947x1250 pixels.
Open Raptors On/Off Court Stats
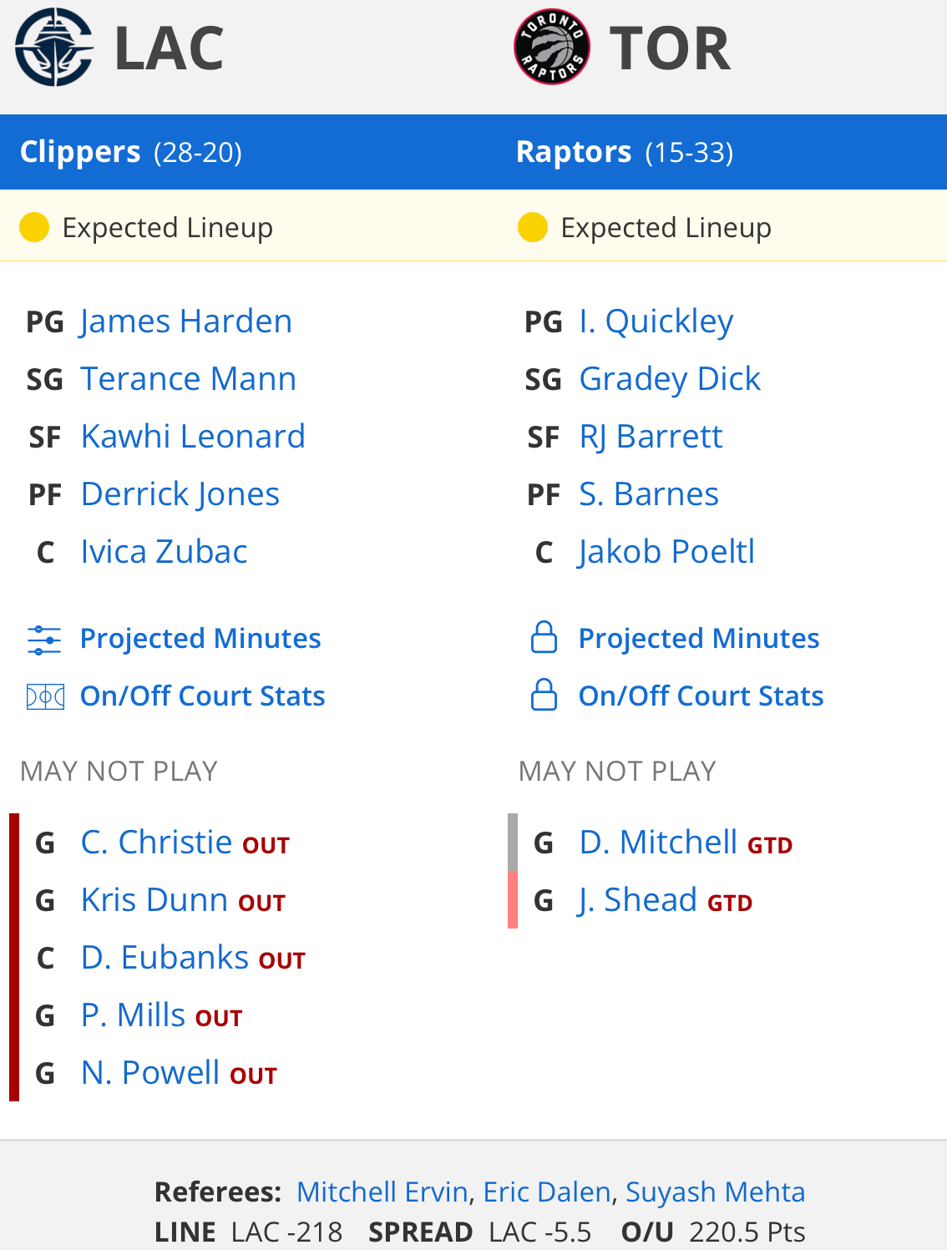pos(701,696)
